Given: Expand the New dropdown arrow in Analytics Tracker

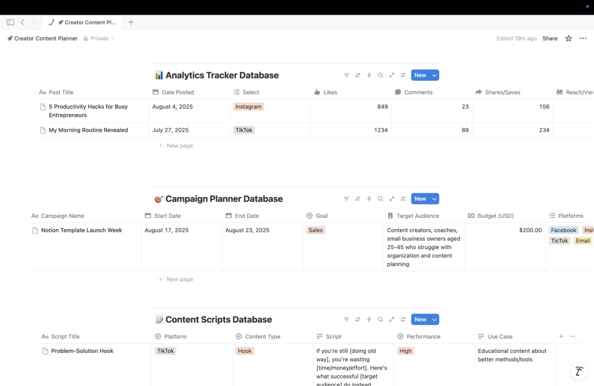Looking at the screenshot, I should tap(434, 76).
